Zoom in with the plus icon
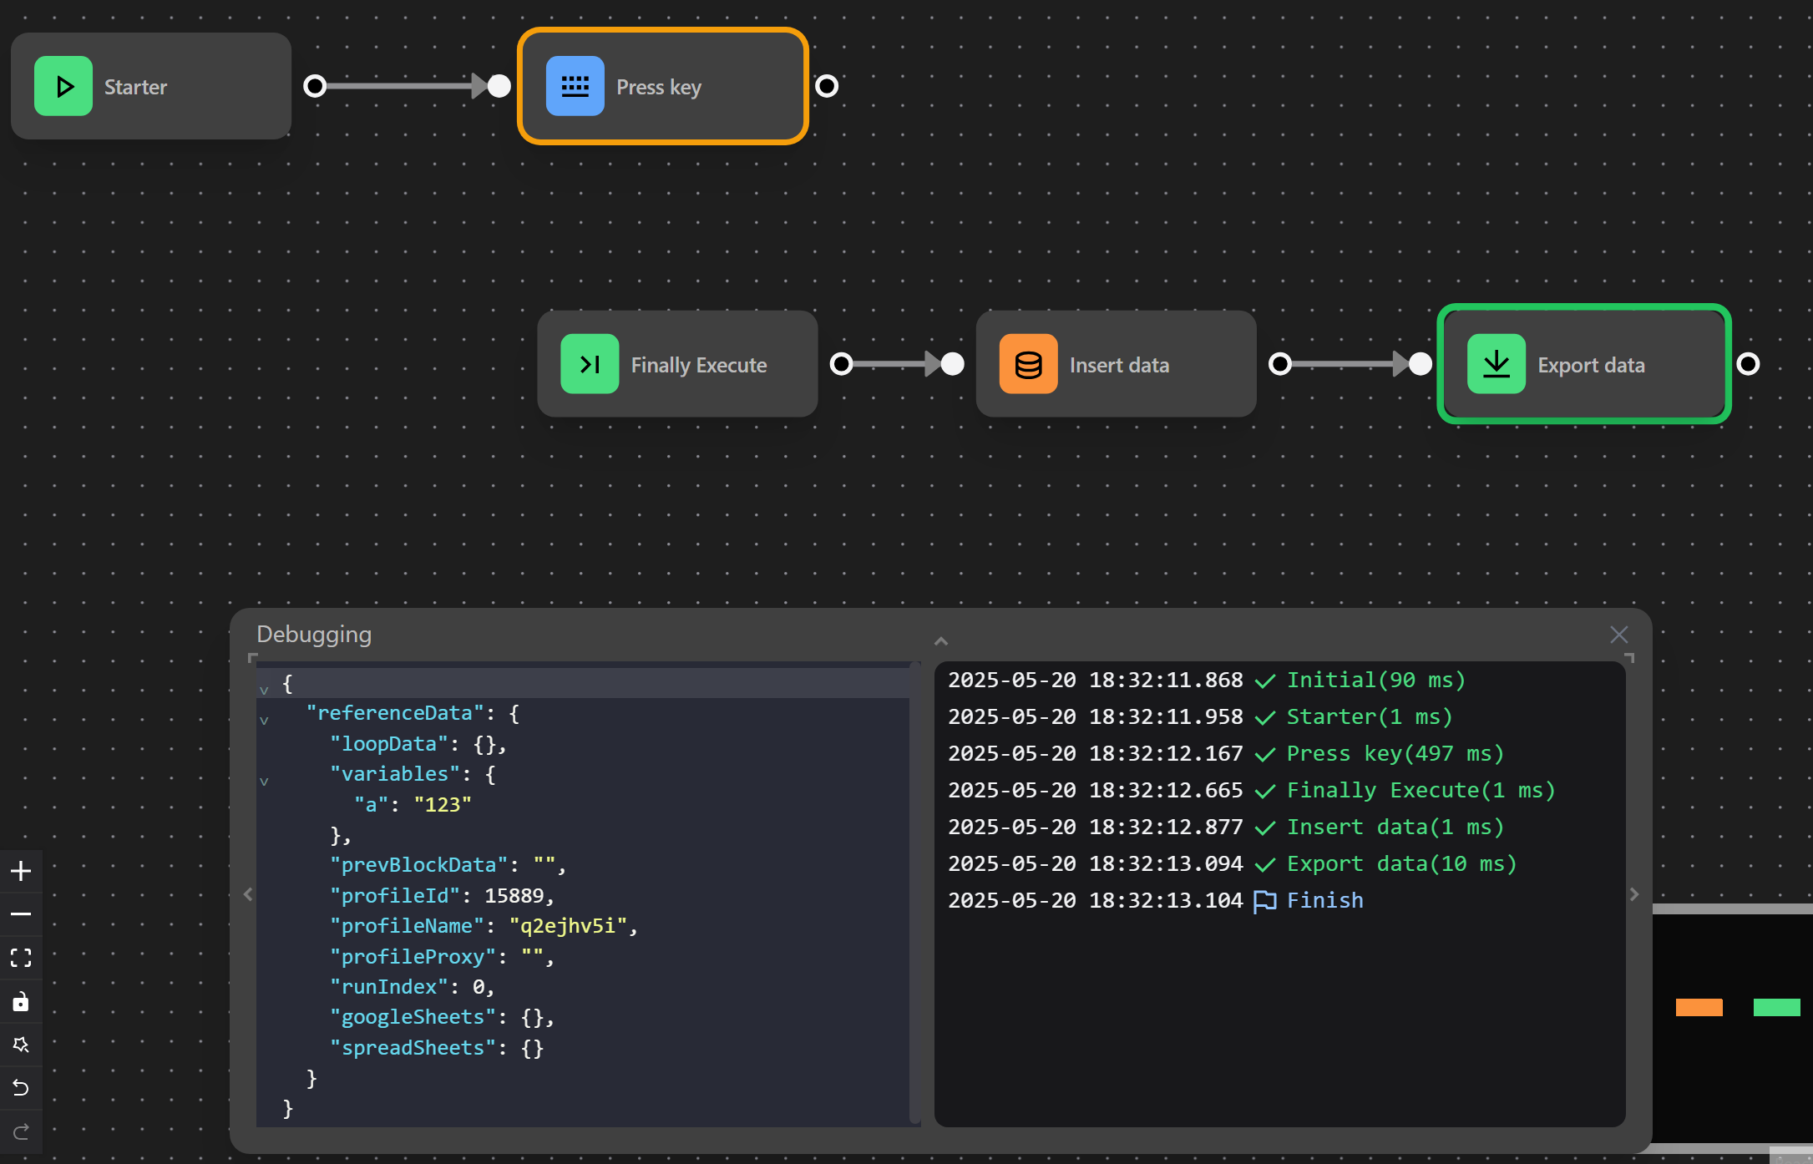The height and width of the screenshot is (1164, 1813). tap(21, 871)
